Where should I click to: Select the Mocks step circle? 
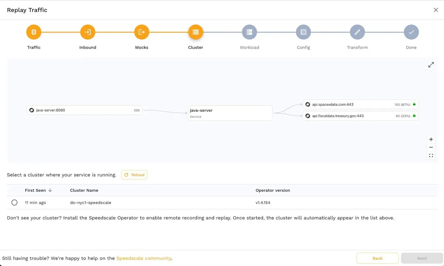(142, 32)
